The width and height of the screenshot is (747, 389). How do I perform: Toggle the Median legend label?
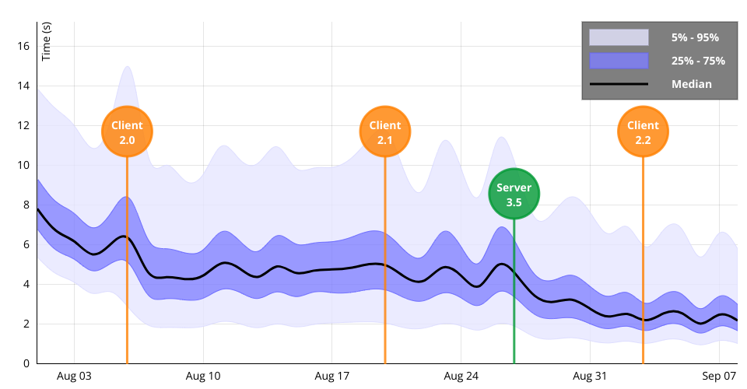pyautogui.click(x=691, y=84)
